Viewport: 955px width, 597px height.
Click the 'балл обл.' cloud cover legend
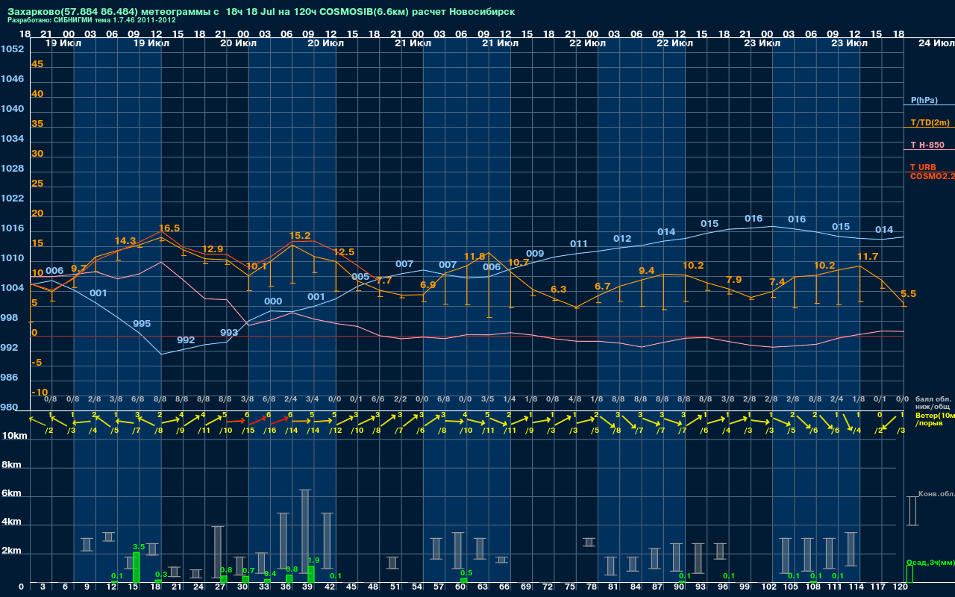click(933, 399)
